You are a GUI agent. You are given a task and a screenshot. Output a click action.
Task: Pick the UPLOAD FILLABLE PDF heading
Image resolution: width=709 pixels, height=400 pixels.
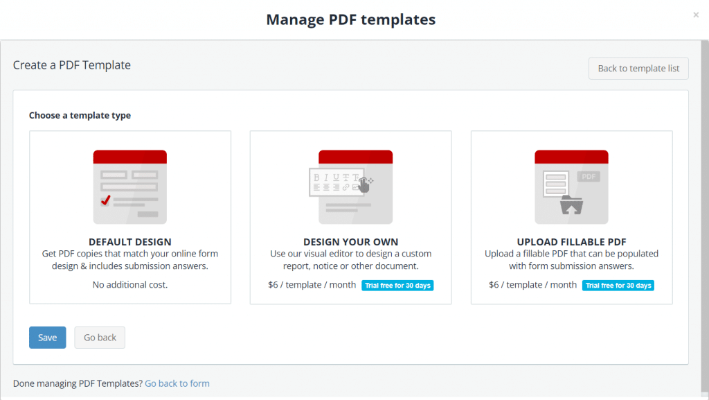pyautogui.click(x=571, y=242)
